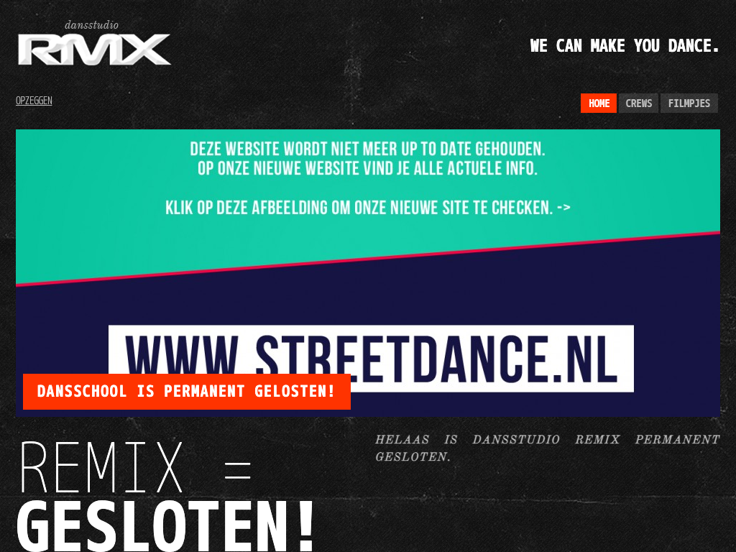Click the arrow after 'site te checken'
Viewport: 736px width, 552px height.
coord(563,207)
